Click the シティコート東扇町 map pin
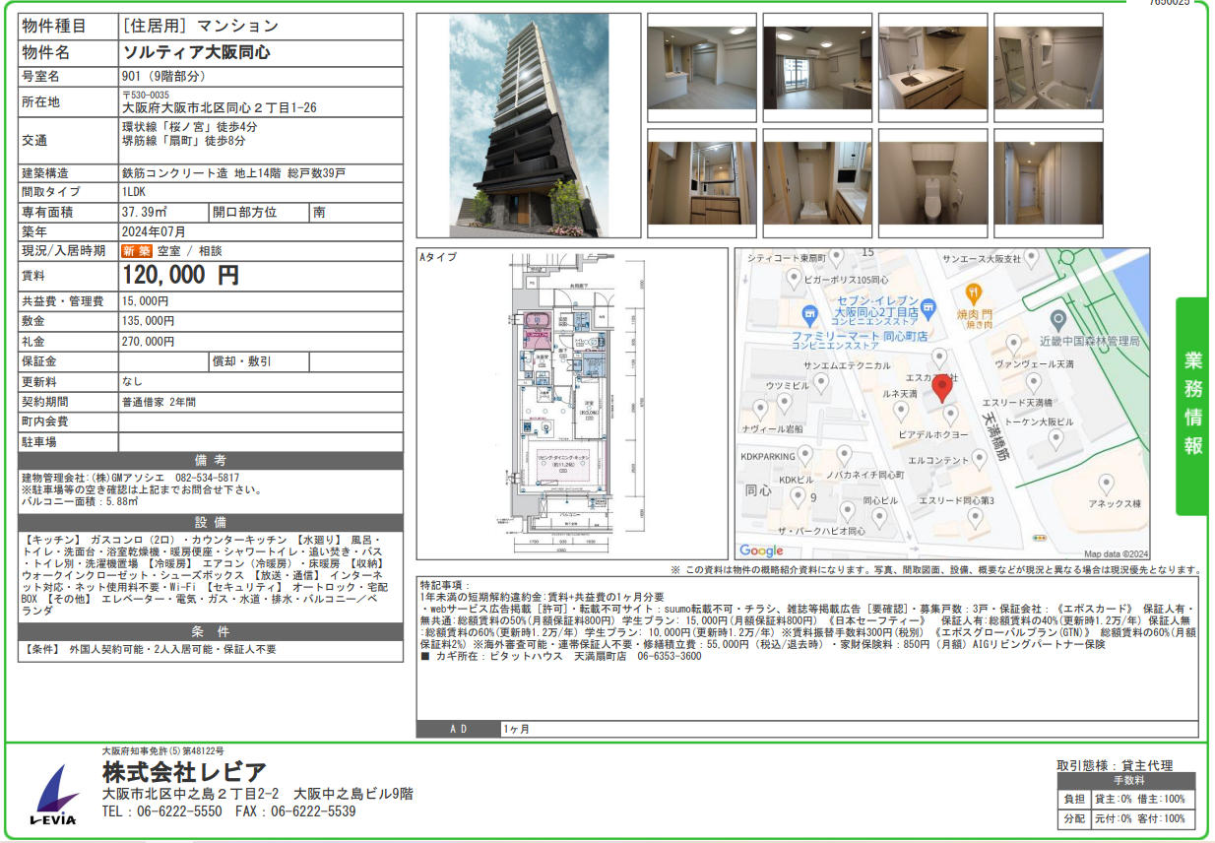Viewport: 1215px width, 843px height. click(836, 257)
